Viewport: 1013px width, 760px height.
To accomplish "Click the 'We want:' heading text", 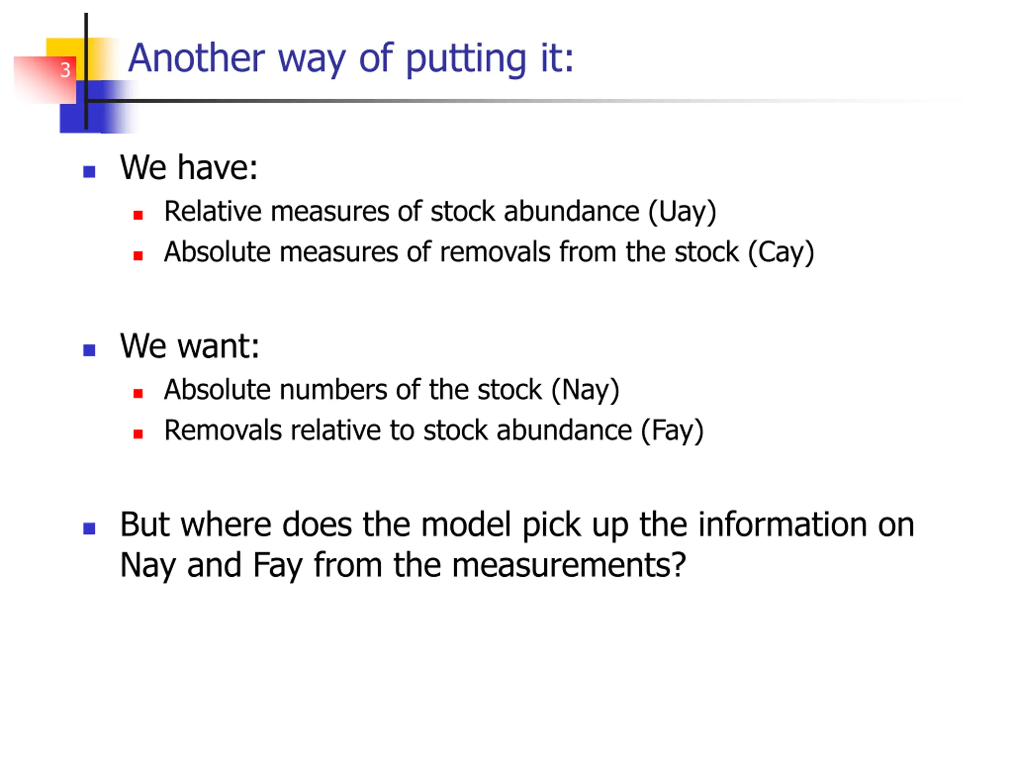I will 190,346.
